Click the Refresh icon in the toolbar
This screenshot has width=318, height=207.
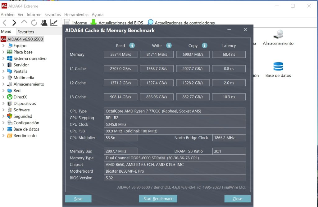pos(34,23)
